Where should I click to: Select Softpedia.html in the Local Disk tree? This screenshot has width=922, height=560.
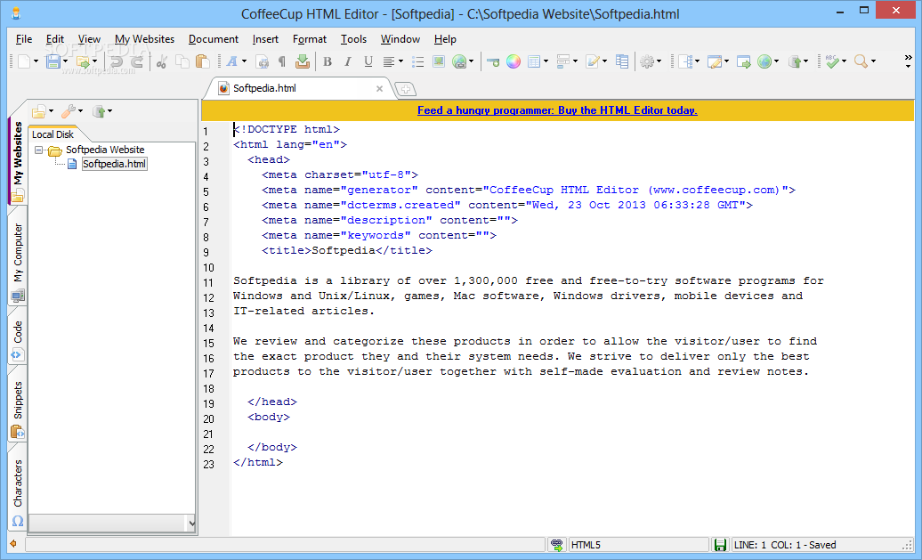click(x=114, y=164)
